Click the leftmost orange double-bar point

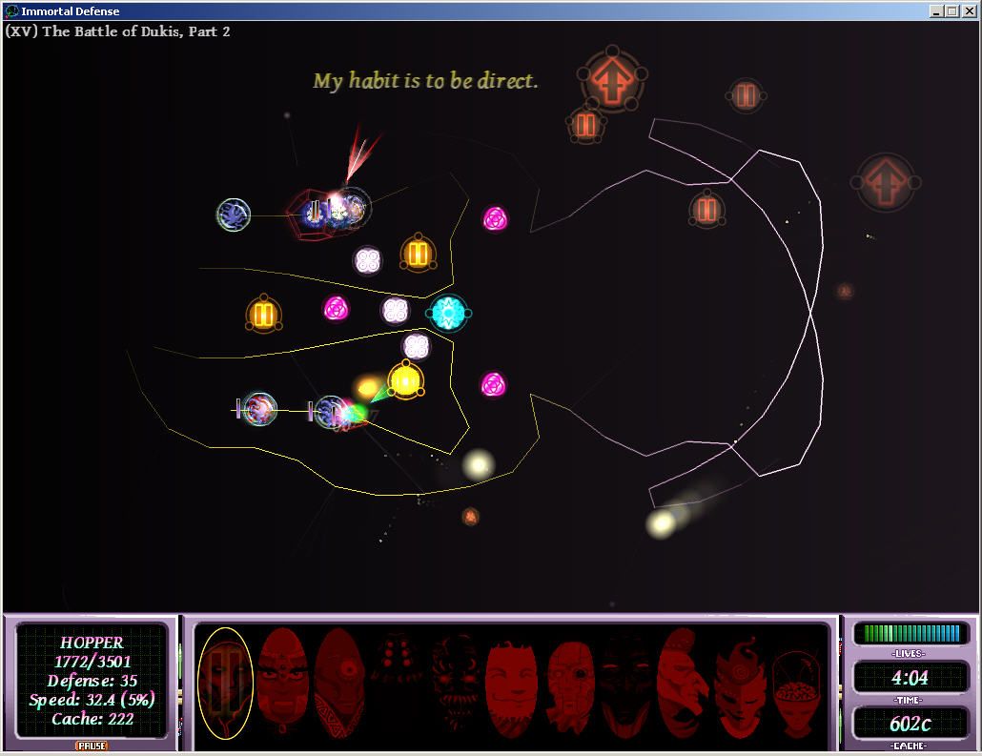[264, 315]
